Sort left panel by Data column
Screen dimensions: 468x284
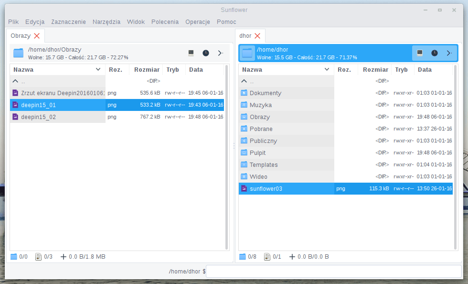tap(204, 70)
